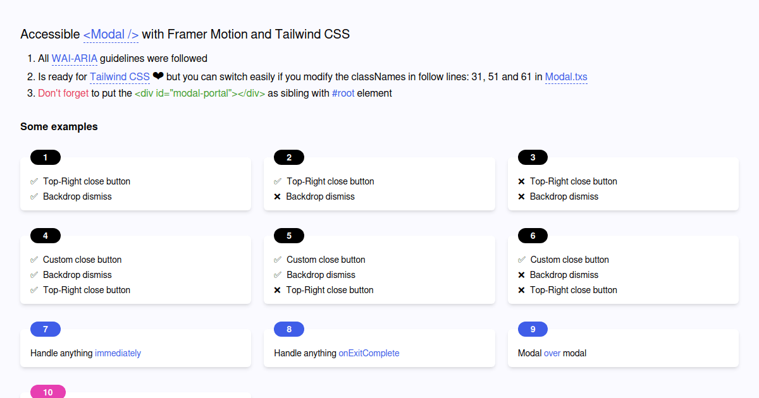Click the black badge numbered 5
This screenshot has height=398, width=759.
tap(288, 236)
